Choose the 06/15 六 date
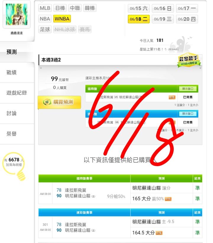213x243 pixels. click(x=139, y=8)
